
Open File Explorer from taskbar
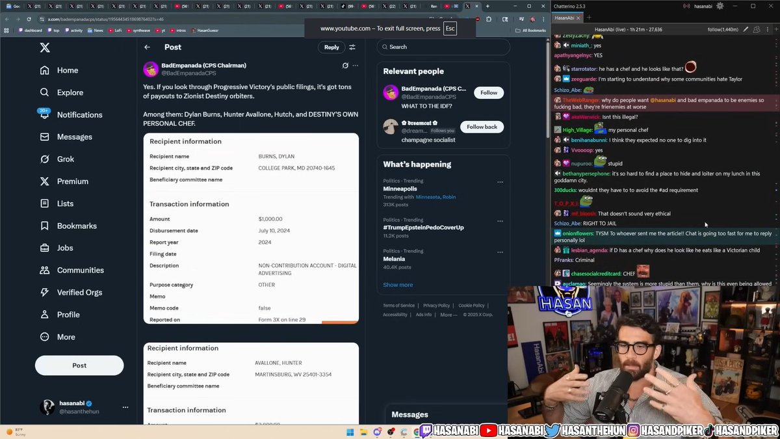pyautogui.click(x=364, y=432)
